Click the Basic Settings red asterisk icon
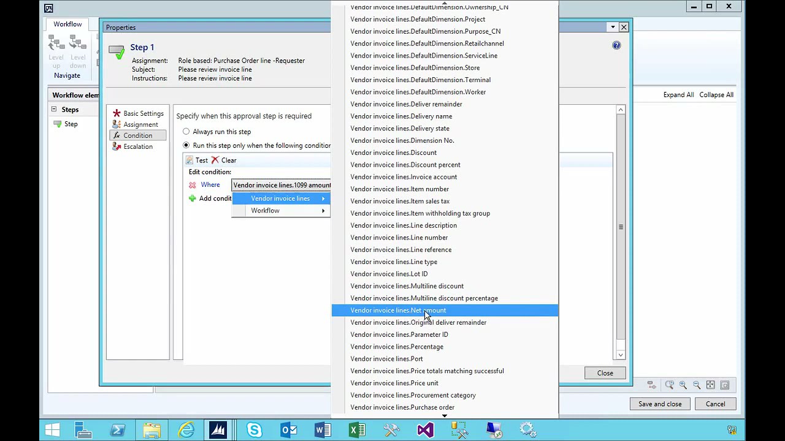Screen dimensions: 785x441 point(117,113)
